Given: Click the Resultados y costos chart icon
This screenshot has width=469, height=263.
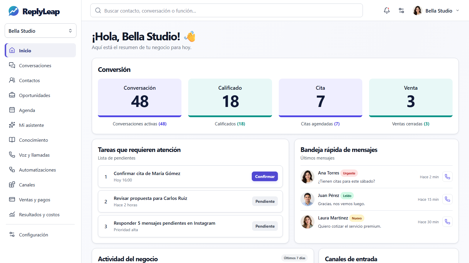Looking at the screenshot, I should pos(12,214).
